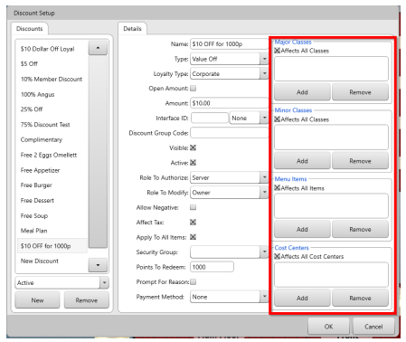The width and height of the screenshot is (406, 342).
Task: Select '10% Member Discount' in list
Action: click(52, 80)
